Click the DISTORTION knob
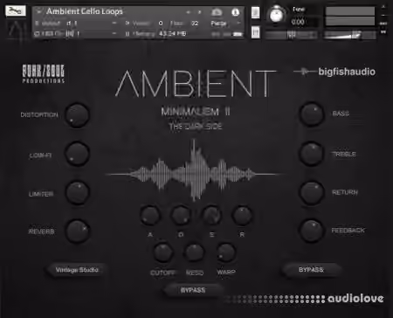Image resolution: width=393 pixels, height=318 pixels. (77, 115)
